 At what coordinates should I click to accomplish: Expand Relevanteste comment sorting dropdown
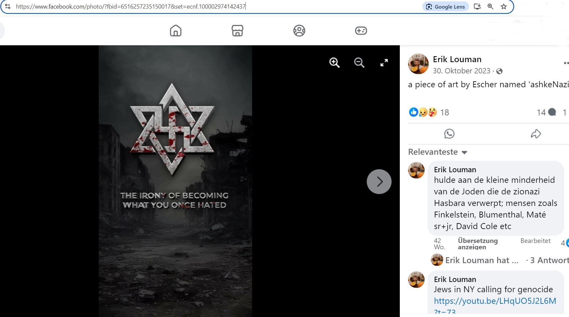(x=437, y=152)
